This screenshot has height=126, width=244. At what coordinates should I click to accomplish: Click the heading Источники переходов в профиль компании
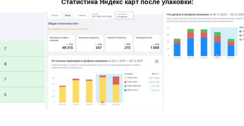pyautogui.click(x=80, y=61)
